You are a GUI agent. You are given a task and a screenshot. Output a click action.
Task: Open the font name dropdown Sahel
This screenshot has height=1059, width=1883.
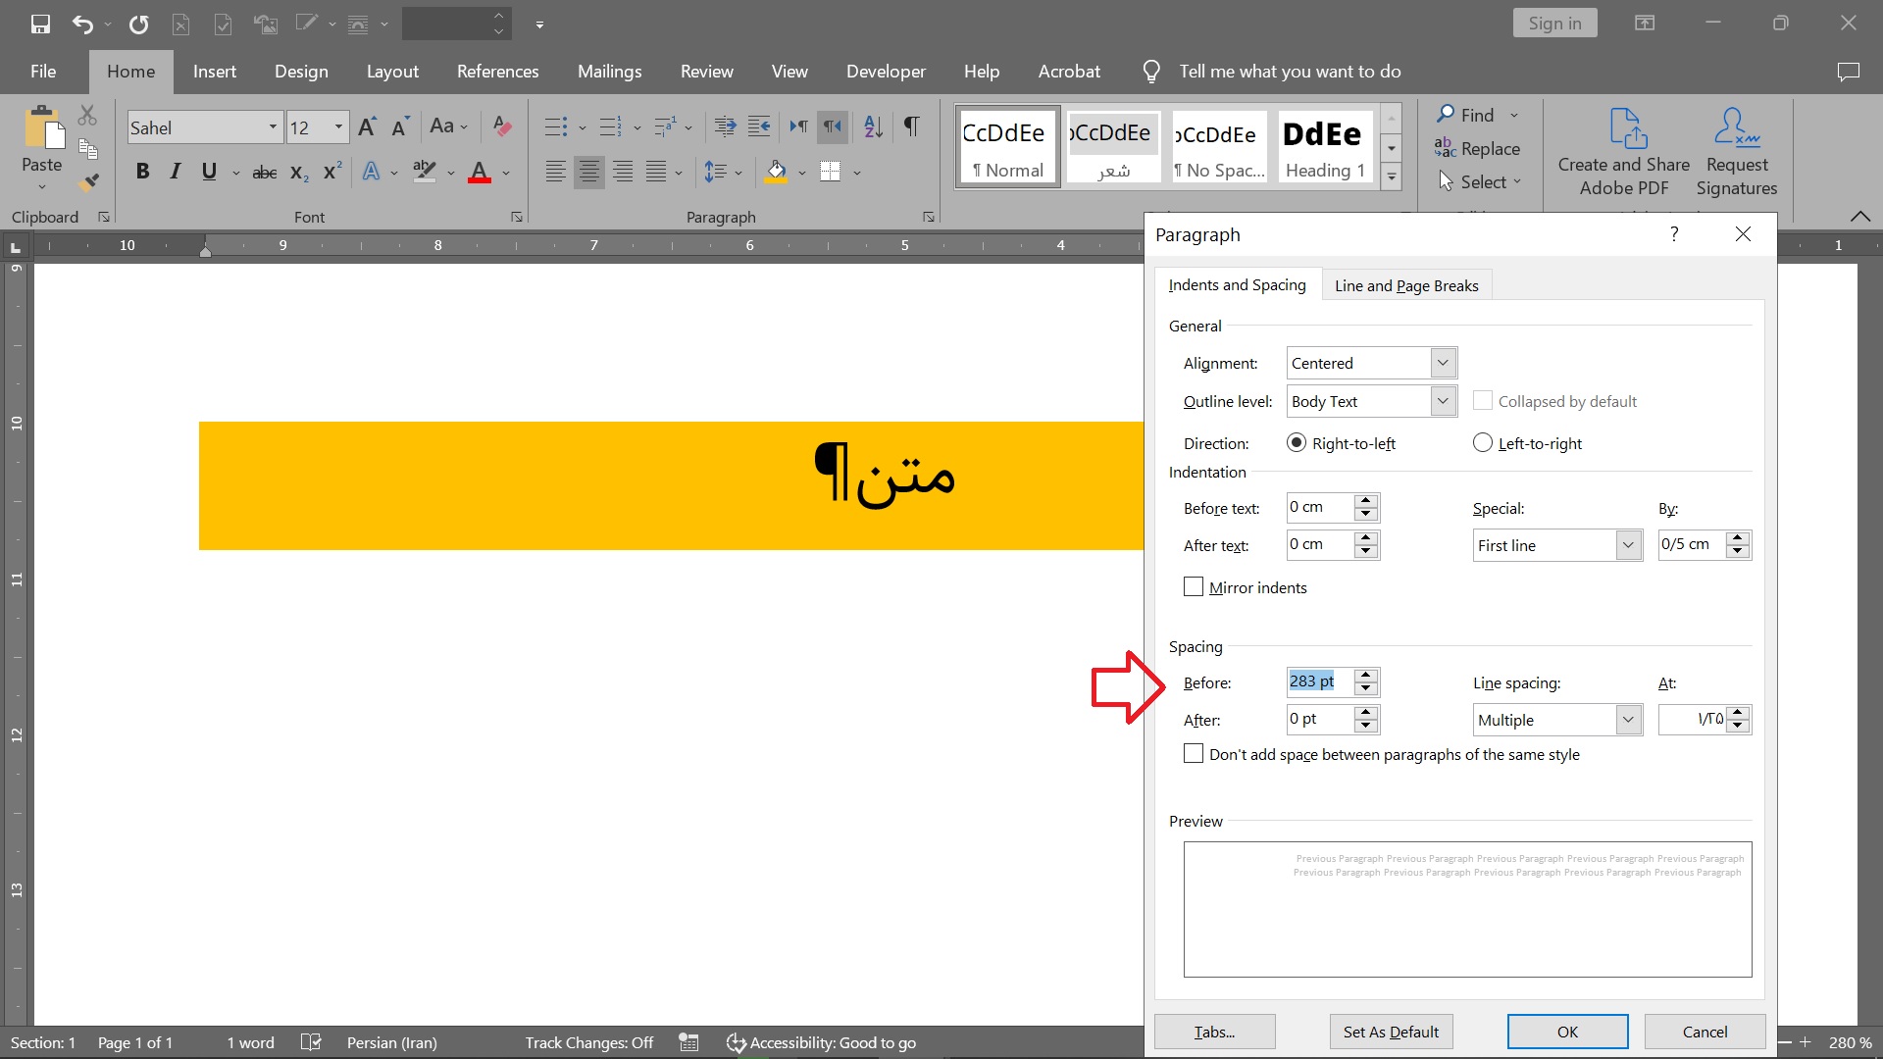click(273, 127)
